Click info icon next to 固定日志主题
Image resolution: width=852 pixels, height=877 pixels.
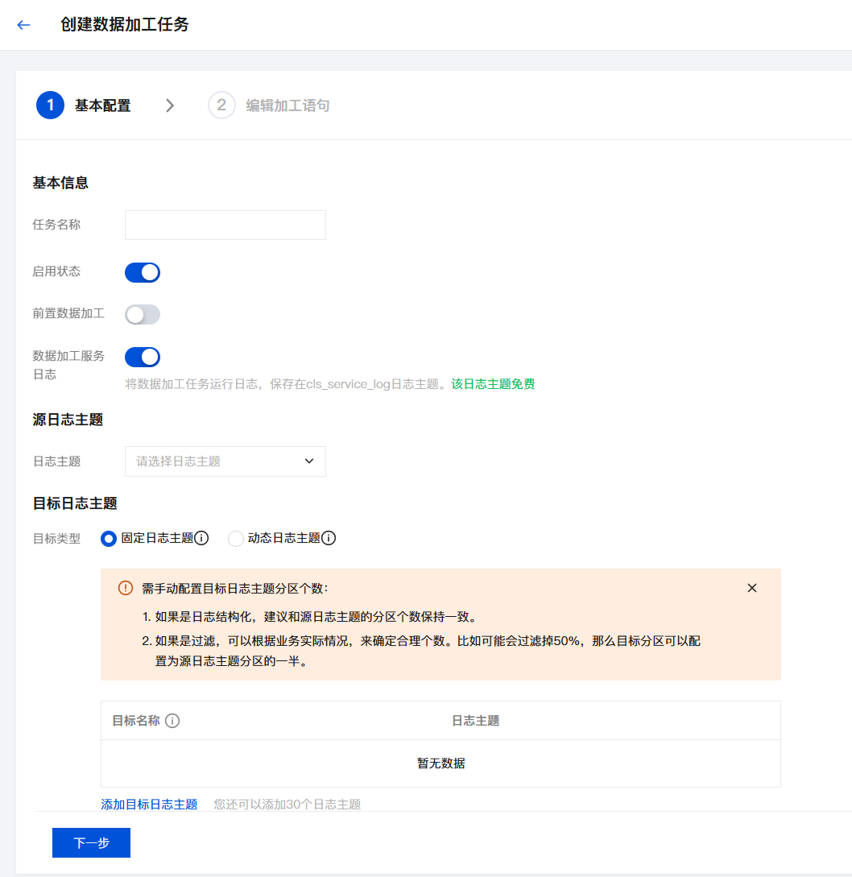tap(201, 538)
